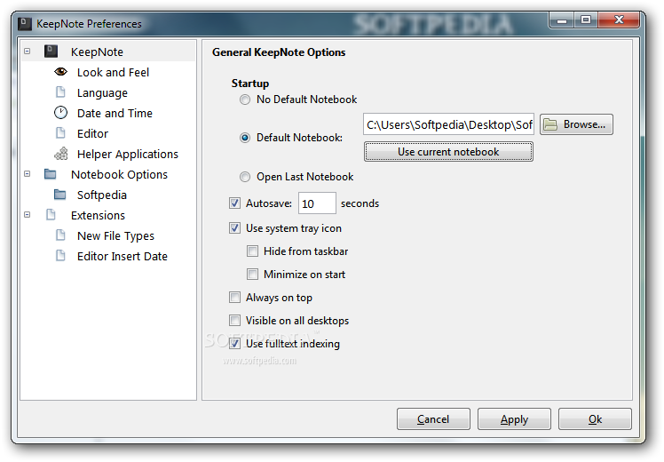Select the Open Last Notebook radio button
664x462 pixels.
[x=245, y=177]
